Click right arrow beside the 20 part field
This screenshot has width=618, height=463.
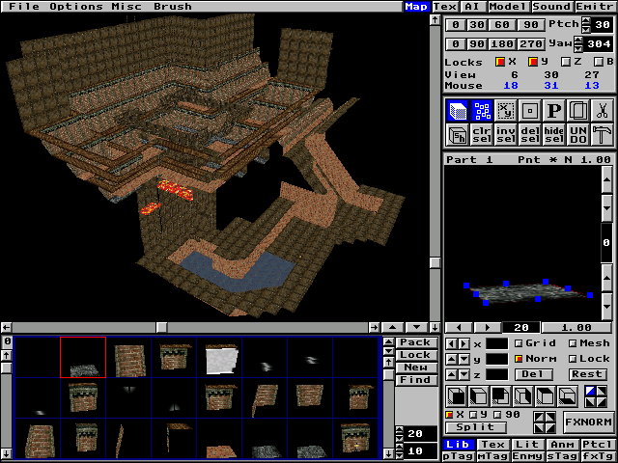click(488, 327)
